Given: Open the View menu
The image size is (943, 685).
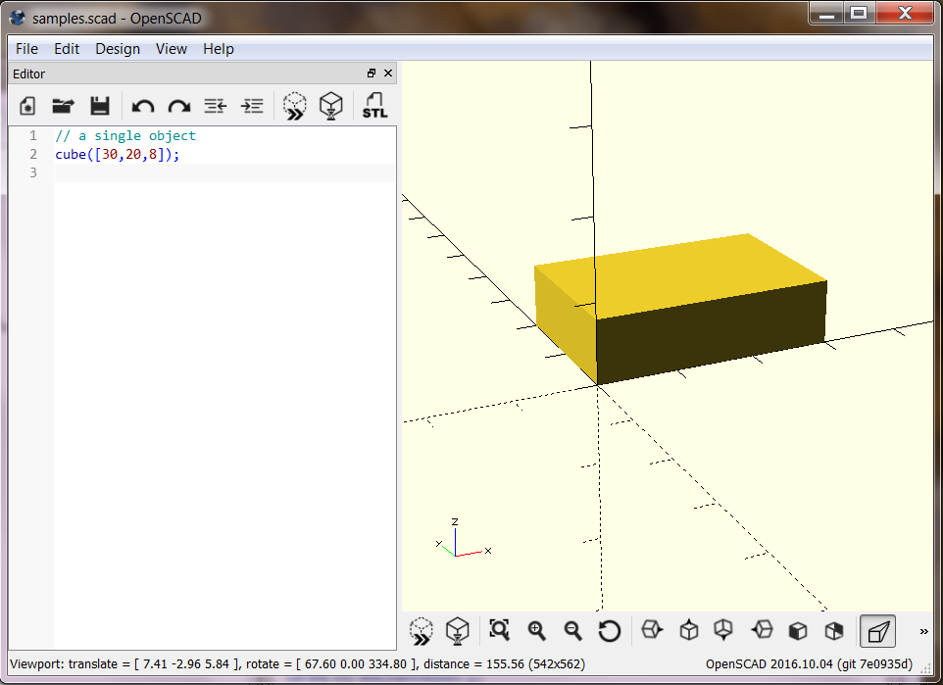Looking at the screenshot, I should (172, 49).
